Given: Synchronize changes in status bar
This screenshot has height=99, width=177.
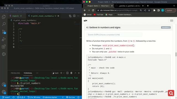Looking at the screenshot, I should [x=14, y=97].
